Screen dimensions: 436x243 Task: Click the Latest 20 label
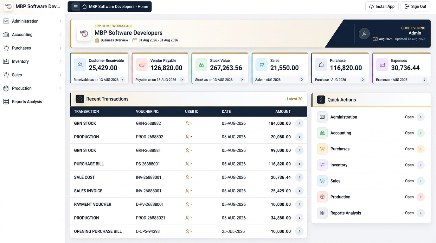[x=294, y=99]
